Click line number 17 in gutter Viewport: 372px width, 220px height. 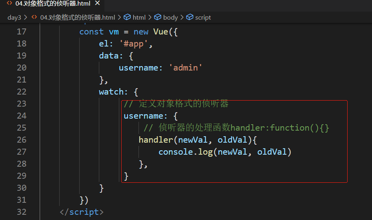[22, 32]
